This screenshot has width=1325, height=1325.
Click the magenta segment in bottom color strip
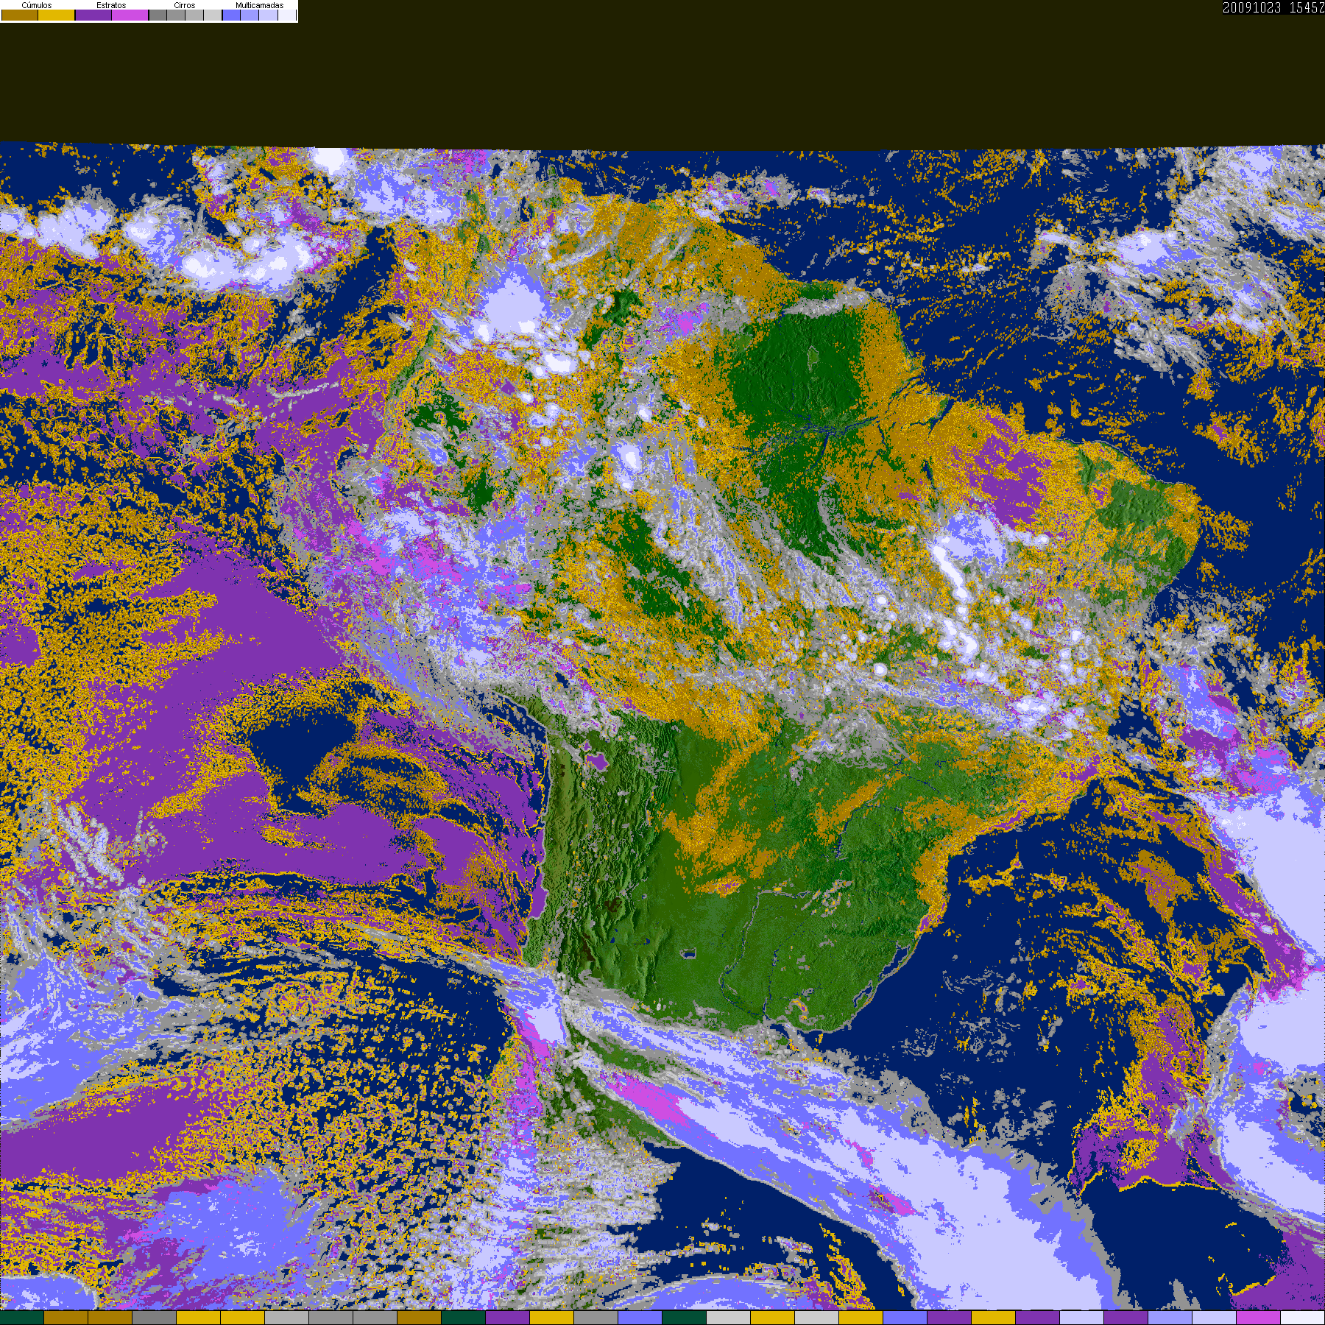tap(1258, 1318)
